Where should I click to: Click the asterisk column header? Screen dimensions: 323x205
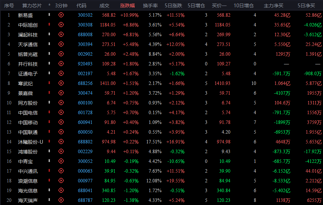point(49,5)
